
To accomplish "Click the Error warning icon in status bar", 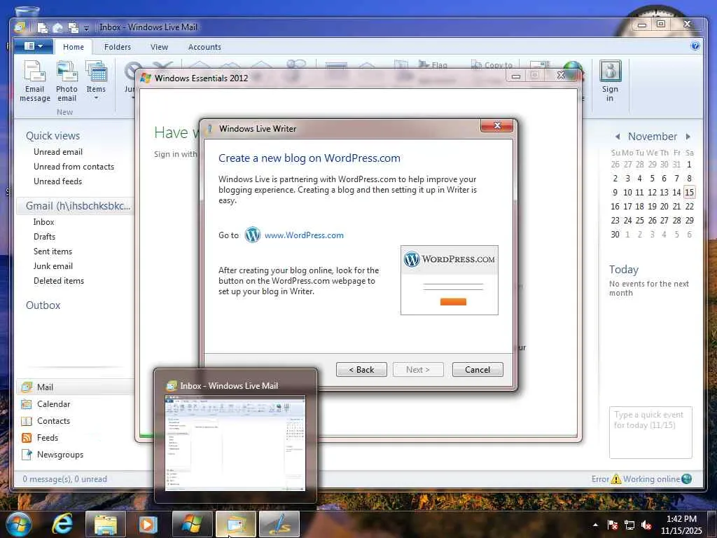I will [x=616, y=479].
